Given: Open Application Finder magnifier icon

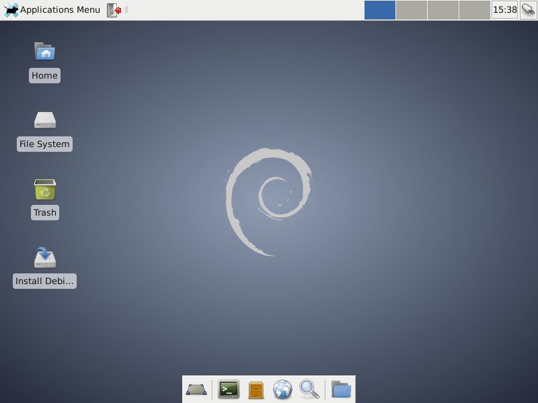Looking at the screenshot, I should tap(309, 389).
